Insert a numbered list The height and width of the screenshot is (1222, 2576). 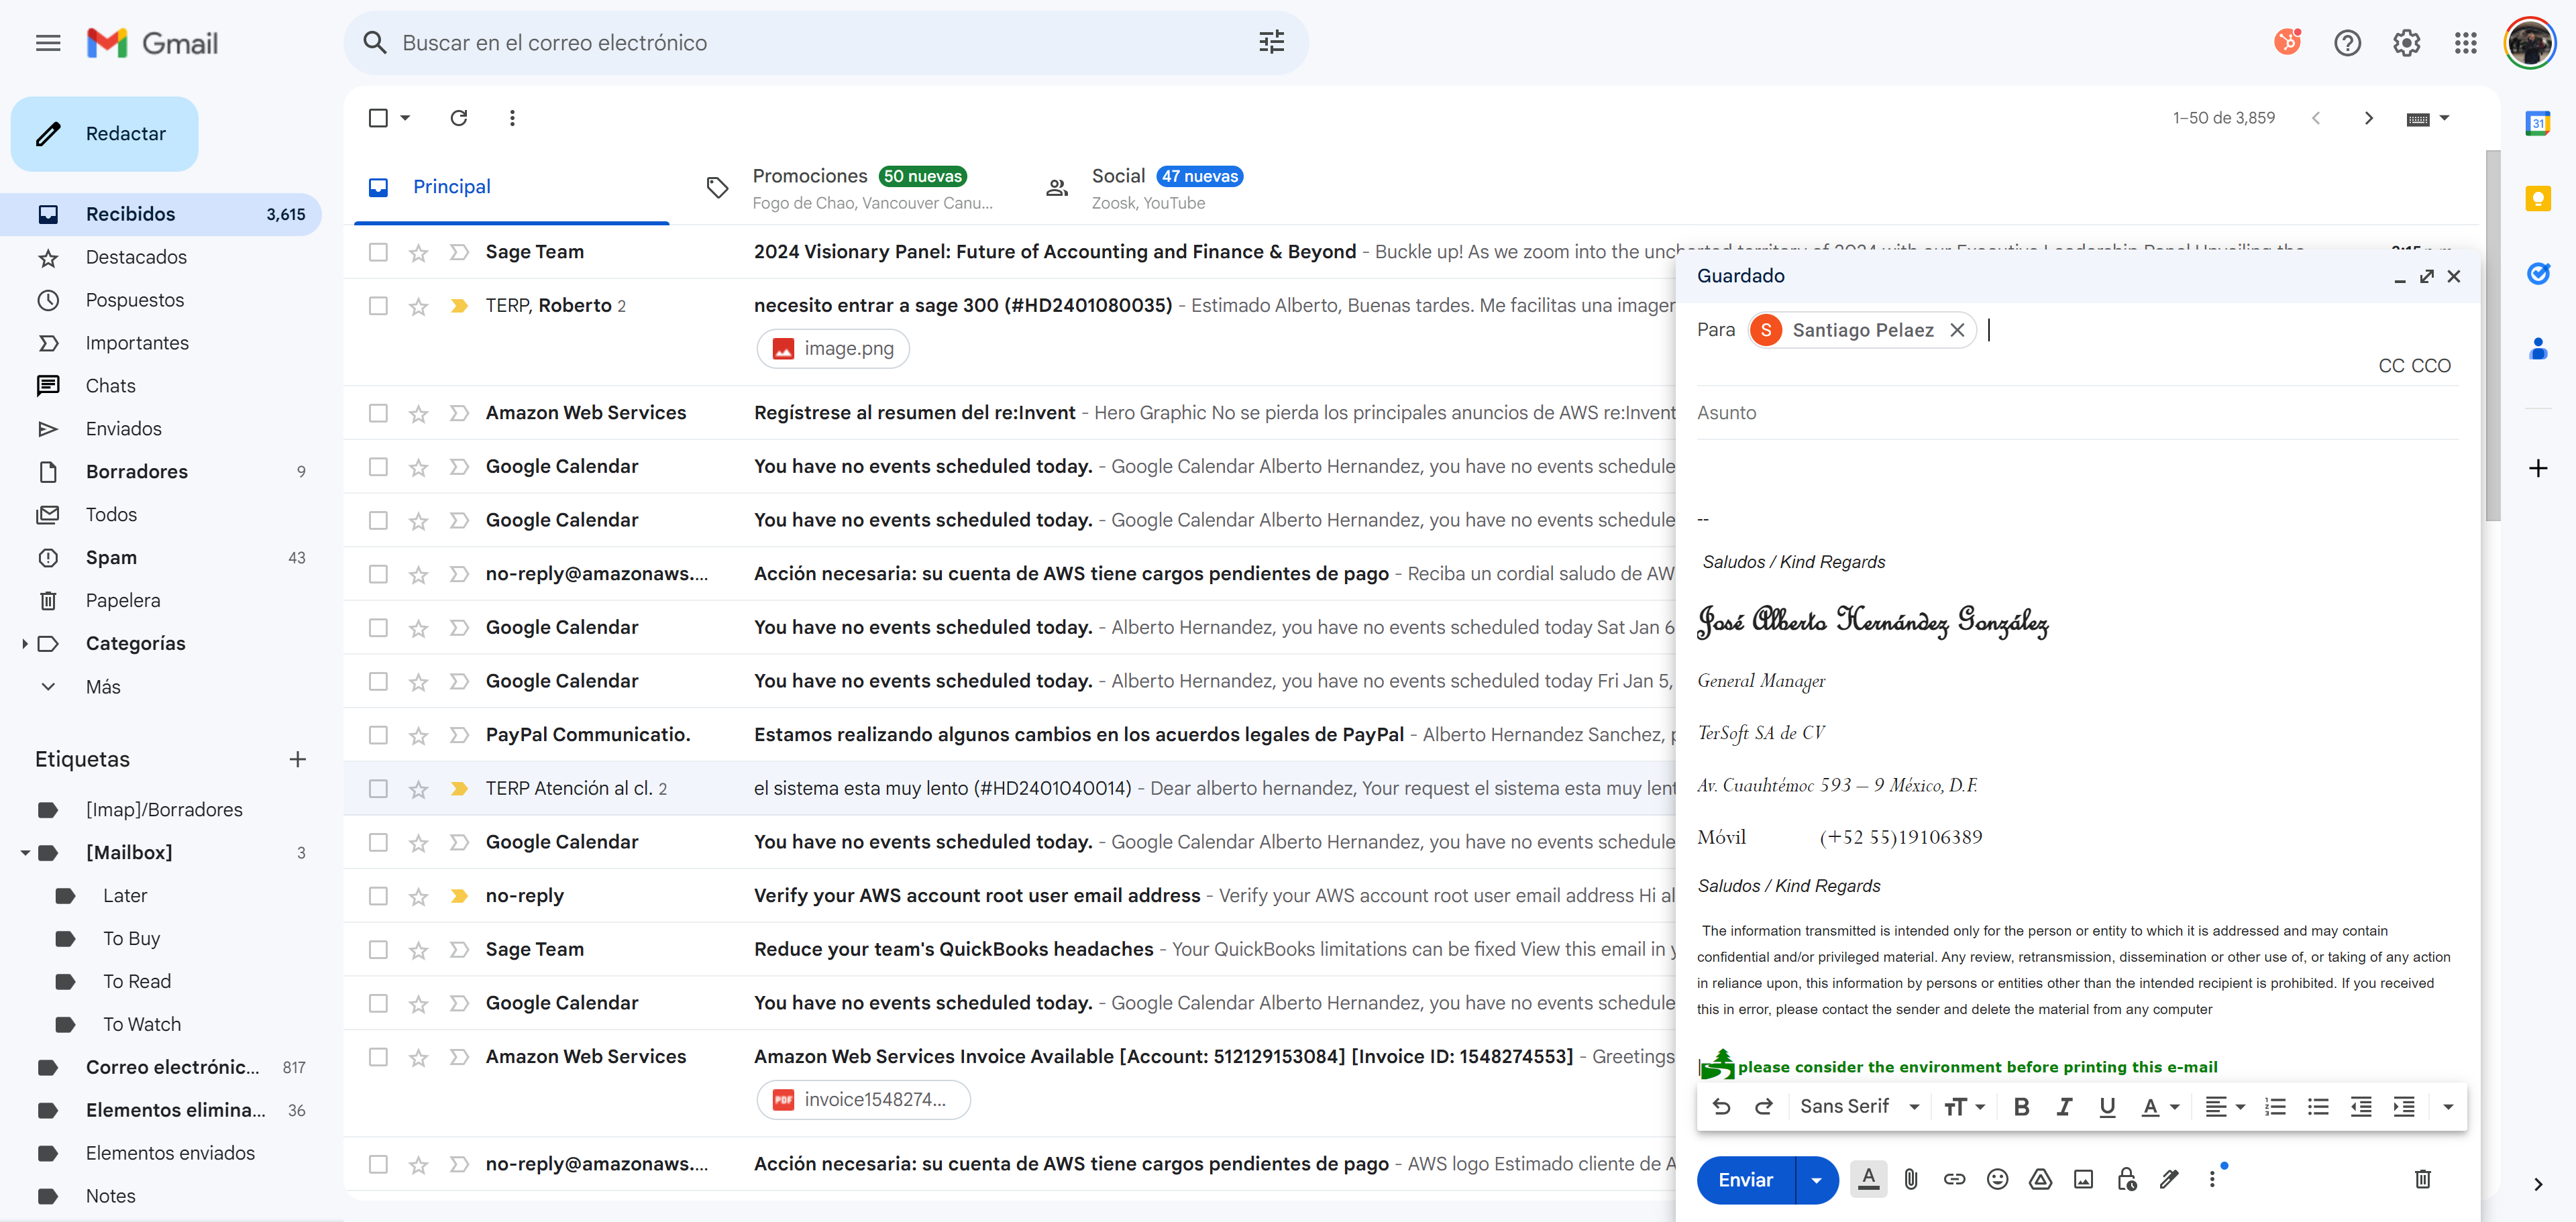pyautogui.click(x=2275, y=1106)
